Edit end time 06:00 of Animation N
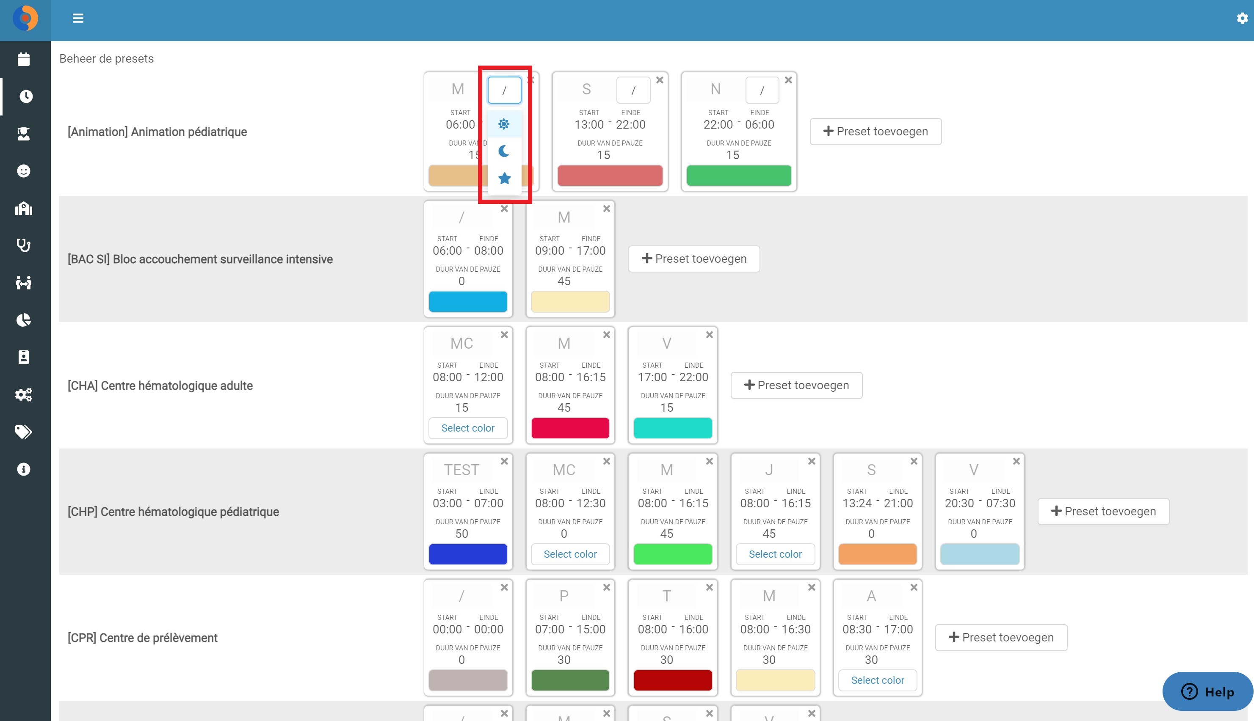The image size is (1254, 721). [x=760, y=125]
